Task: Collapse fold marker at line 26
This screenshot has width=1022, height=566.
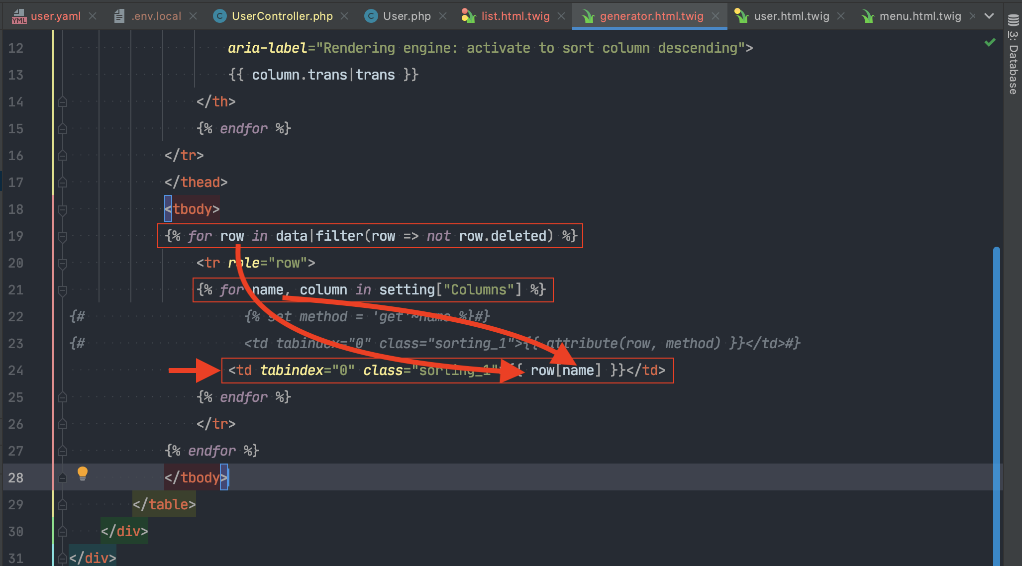Action: click(63, 424)
